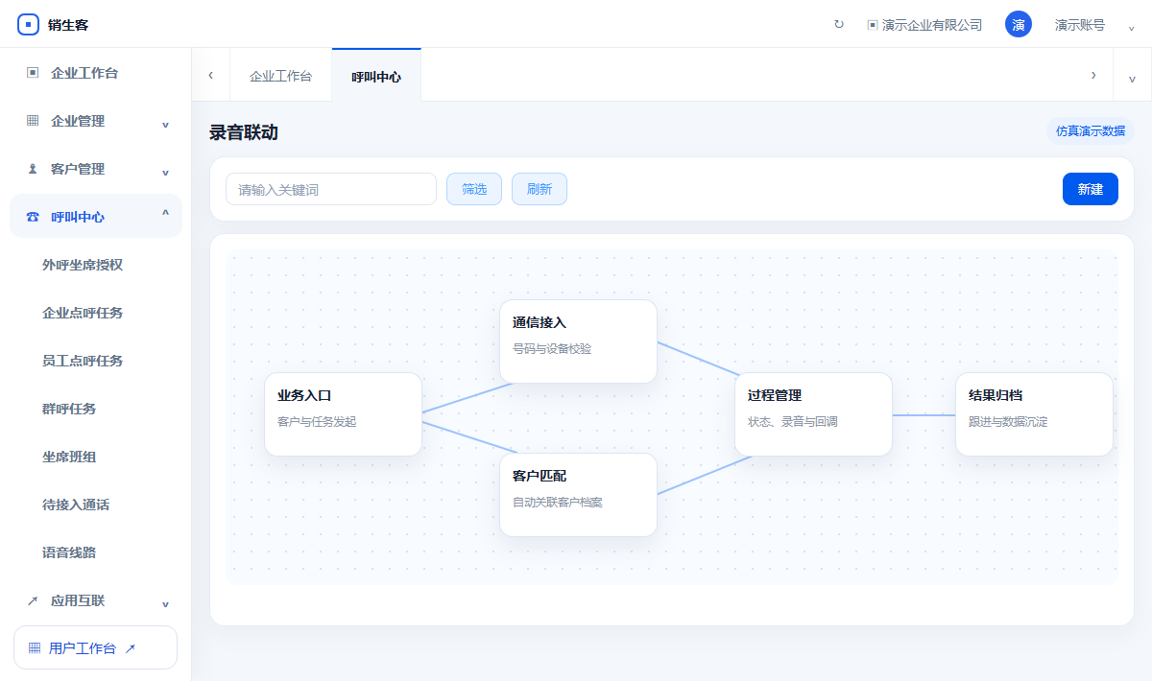Switch to the 企业工作台 tab
This screenshot has width=1152, height=681.
click(280, 76)
